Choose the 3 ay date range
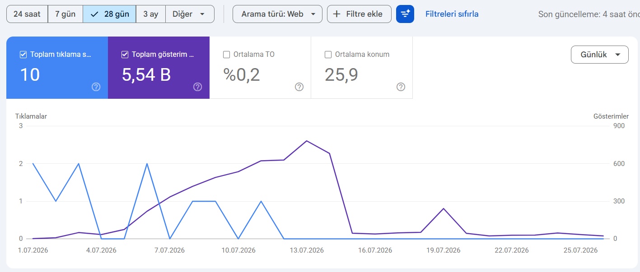 coord(151,14)
